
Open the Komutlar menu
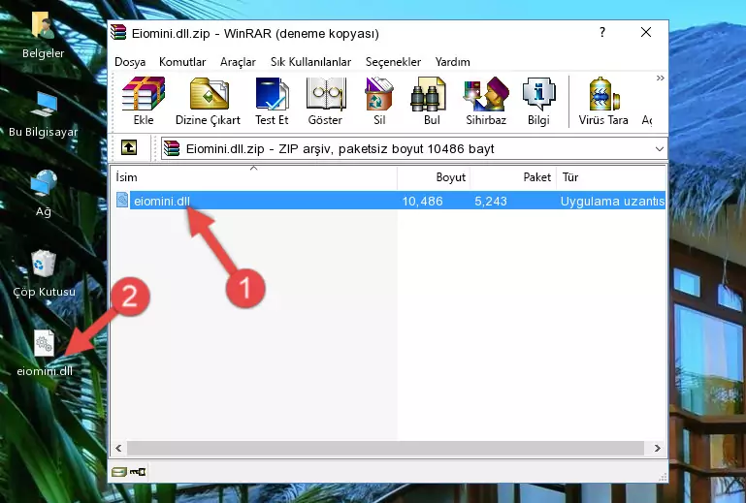(x=182, y=62)
